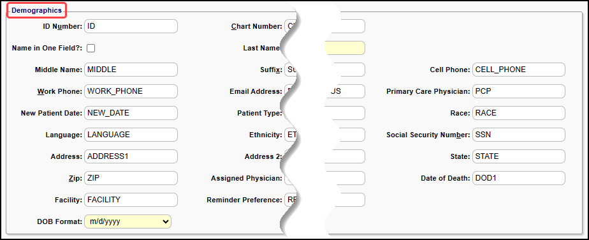Click the yellow Last Name field
Viewport: 589px width, 240px height.
[x=344, y=48]
